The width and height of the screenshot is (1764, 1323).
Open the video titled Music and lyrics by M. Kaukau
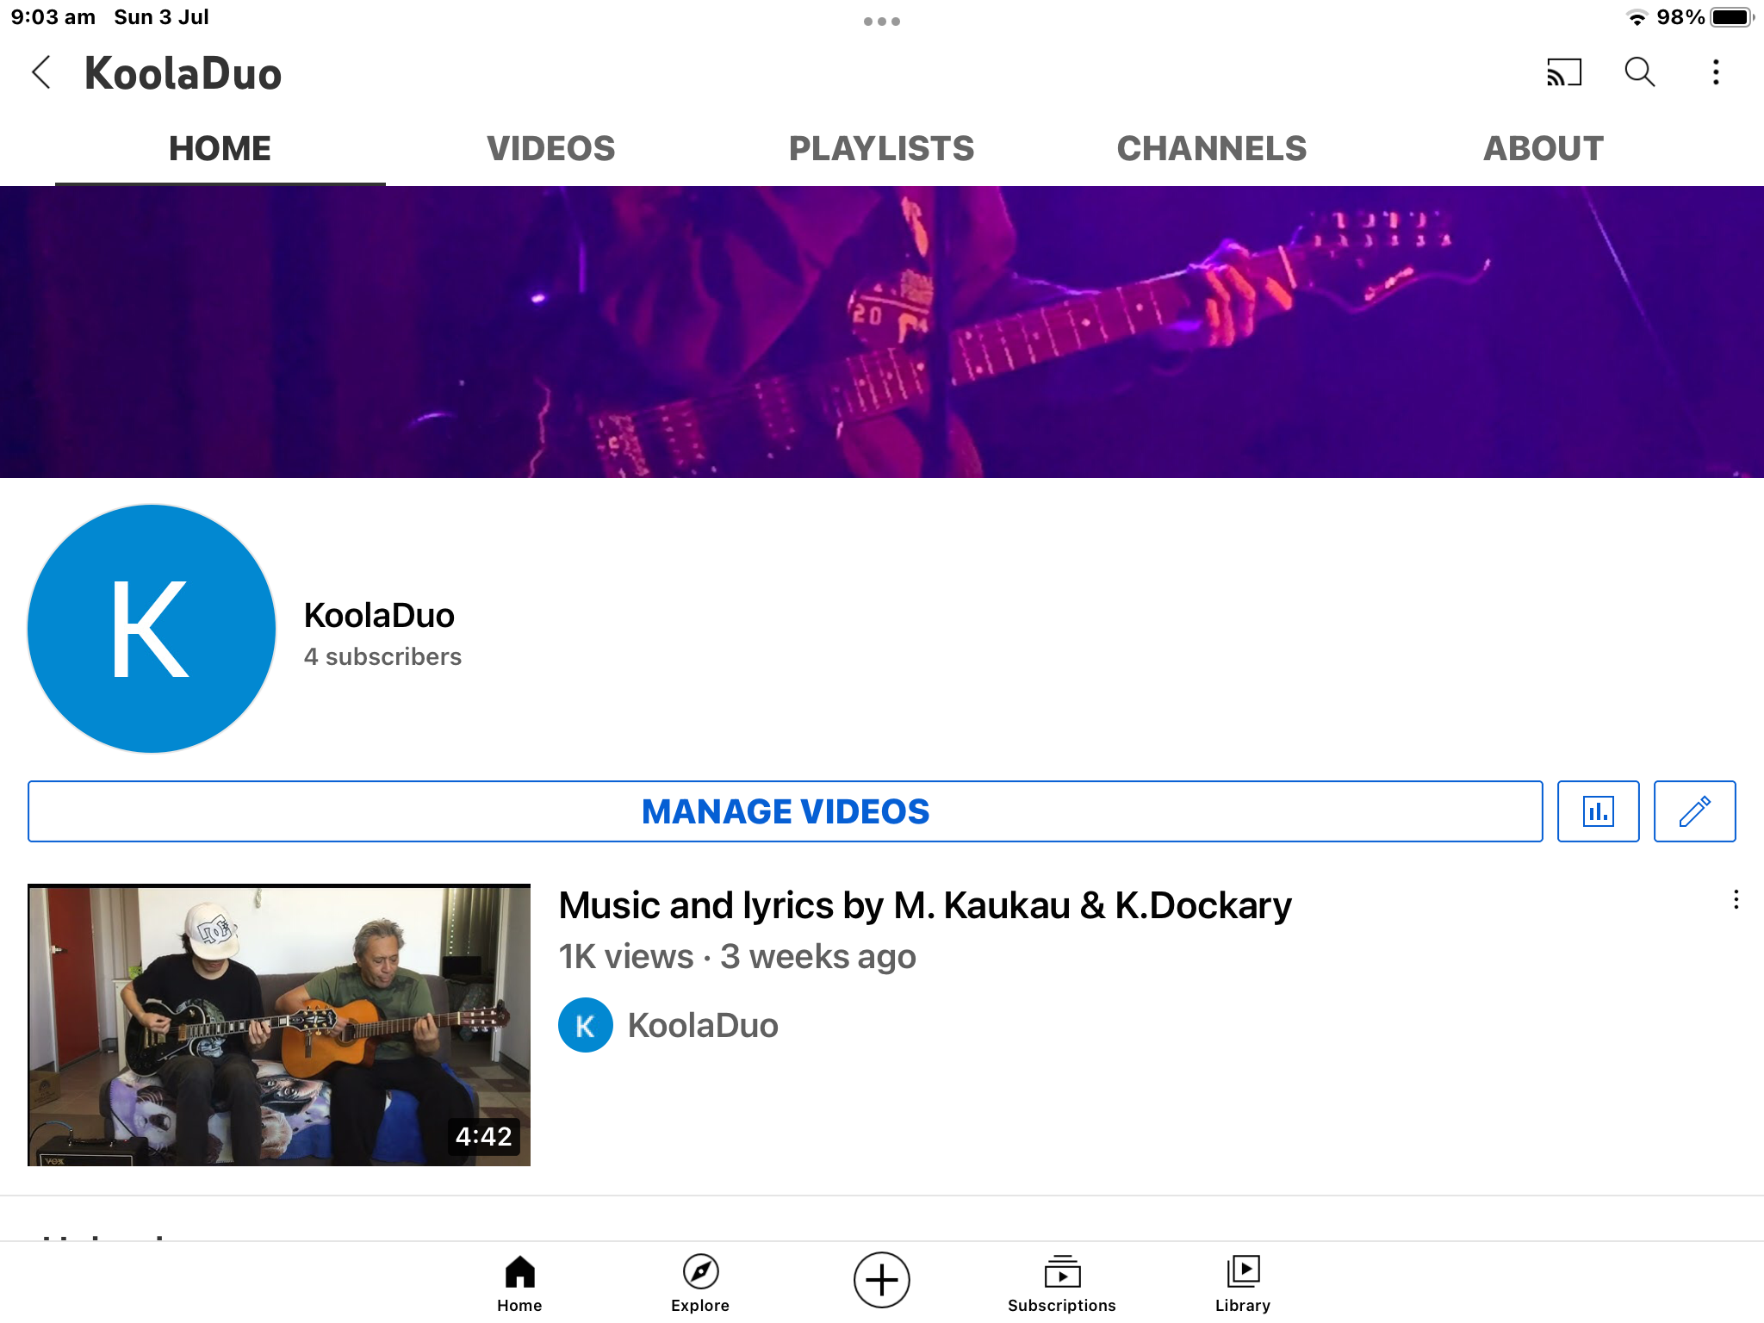point(925,905)
